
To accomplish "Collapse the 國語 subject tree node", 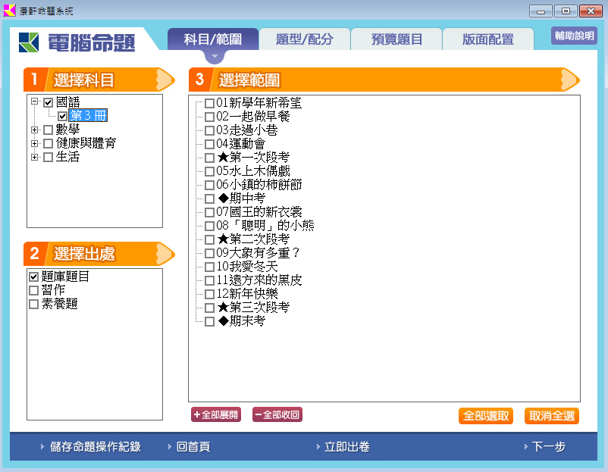I will tap(35, 102).
